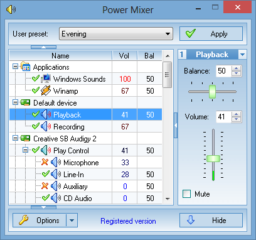This screenshot has height=240, width=256.
Task: Click the Registered version link
Action: (x=128, y=221)
